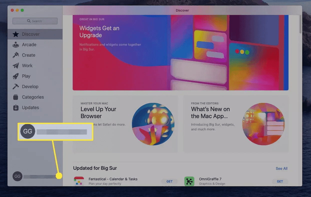Click the Fantastical app icon
The width and height of the screenshot is (311, 197).
click(x=79, y=181)
